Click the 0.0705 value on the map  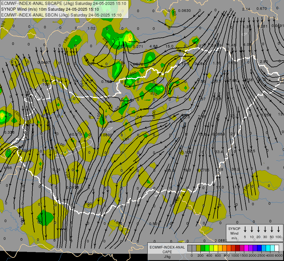click(x=203, y=170)
